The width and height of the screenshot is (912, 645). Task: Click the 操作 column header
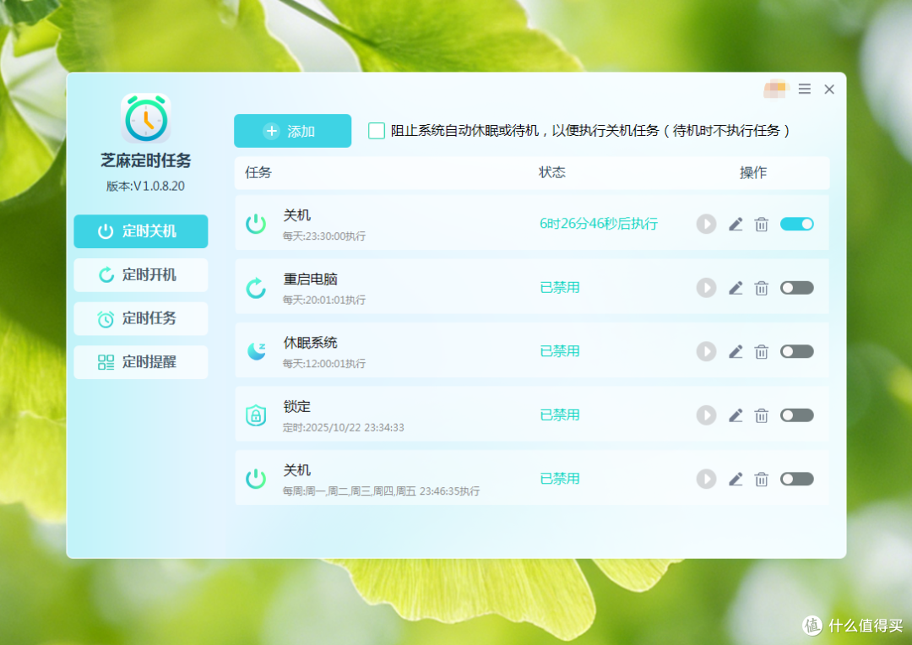click(x=753, y=173)
